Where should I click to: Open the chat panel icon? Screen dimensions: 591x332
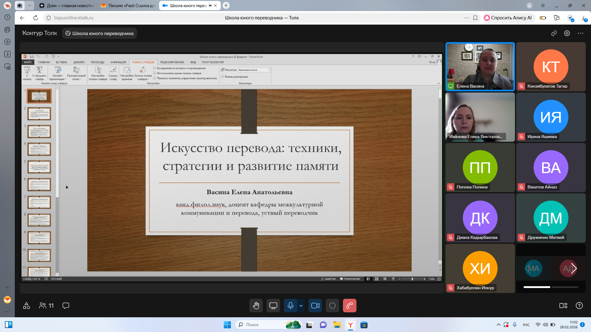point(66,306)
